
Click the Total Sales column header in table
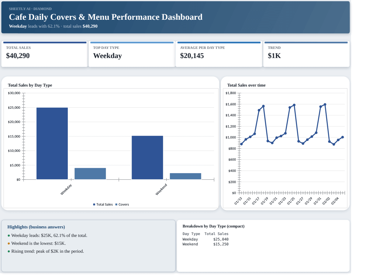click(x=216, y=234)
